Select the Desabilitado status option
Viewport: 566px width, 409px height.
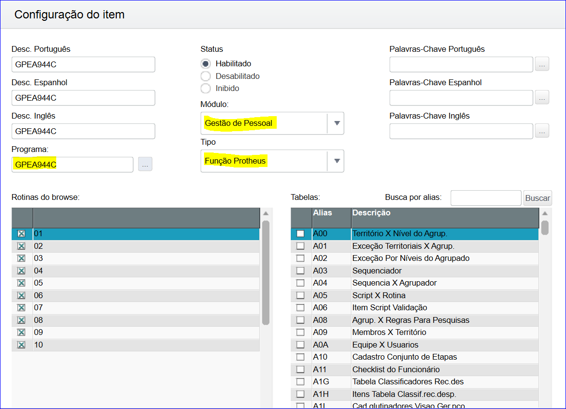click(206, 76)
